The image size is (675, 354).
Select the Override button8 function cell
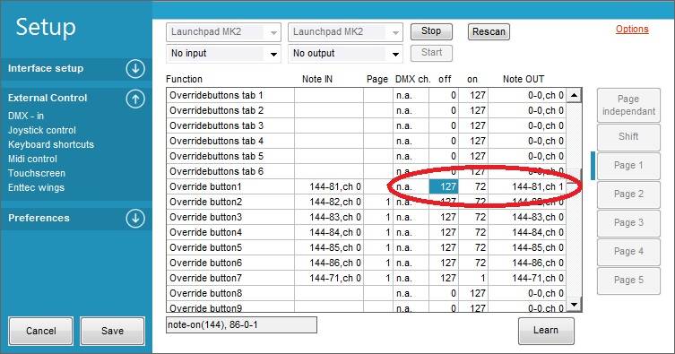230,293
